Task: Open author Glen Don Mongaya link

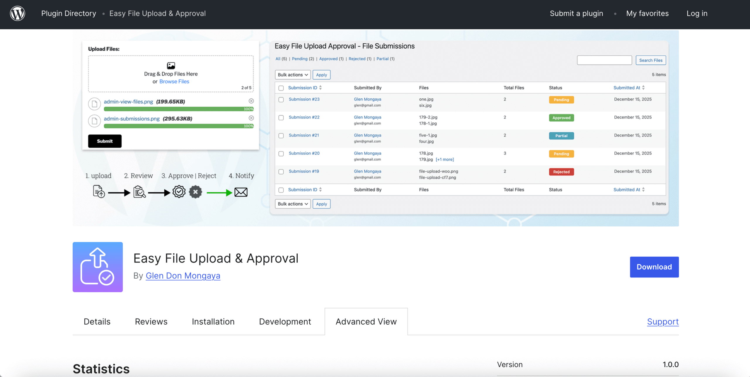Action: (183, 275)
